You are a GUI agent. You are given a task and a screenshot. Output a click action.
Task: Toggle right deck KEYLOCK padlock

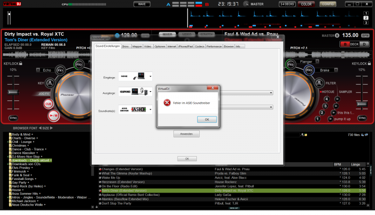(369, 64)
